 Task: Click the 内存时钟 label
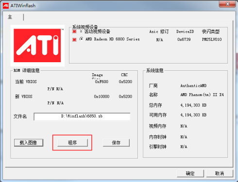[x=157, y=137]
